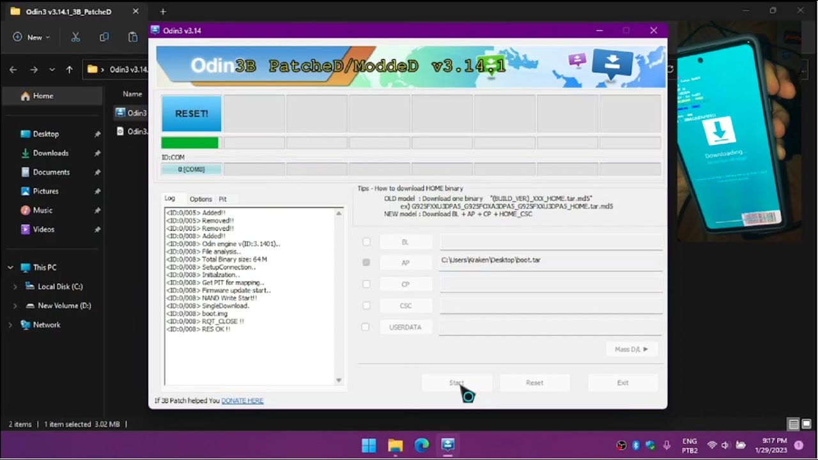Open the DONATE HERE link
818x460 pixels.
tap(242, 401)
